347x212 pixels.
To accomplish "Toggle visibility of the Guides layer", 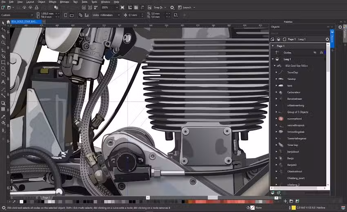I will click(x=315, y=53).
